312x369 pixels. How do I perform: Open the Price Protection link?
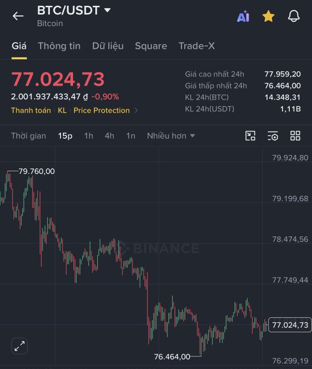coord(101,110)
